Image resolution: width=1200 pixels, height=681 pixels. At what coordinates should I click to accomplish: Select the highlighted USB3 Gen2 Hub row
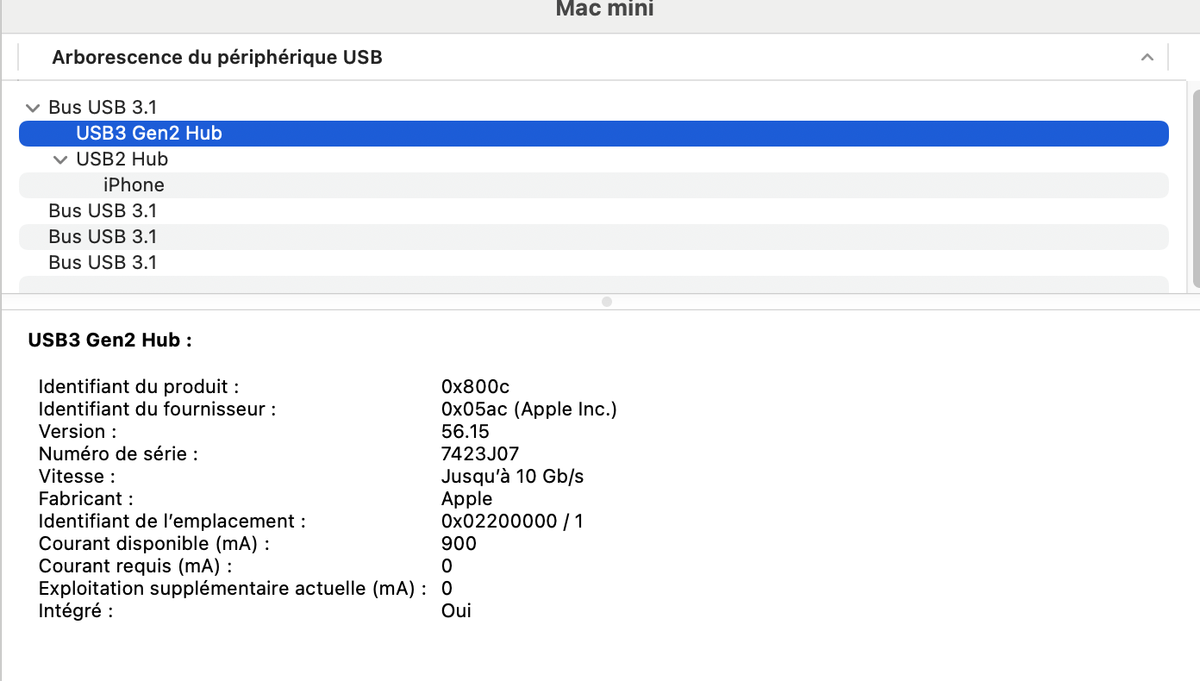pyautogui.click(x=149, y=134)
